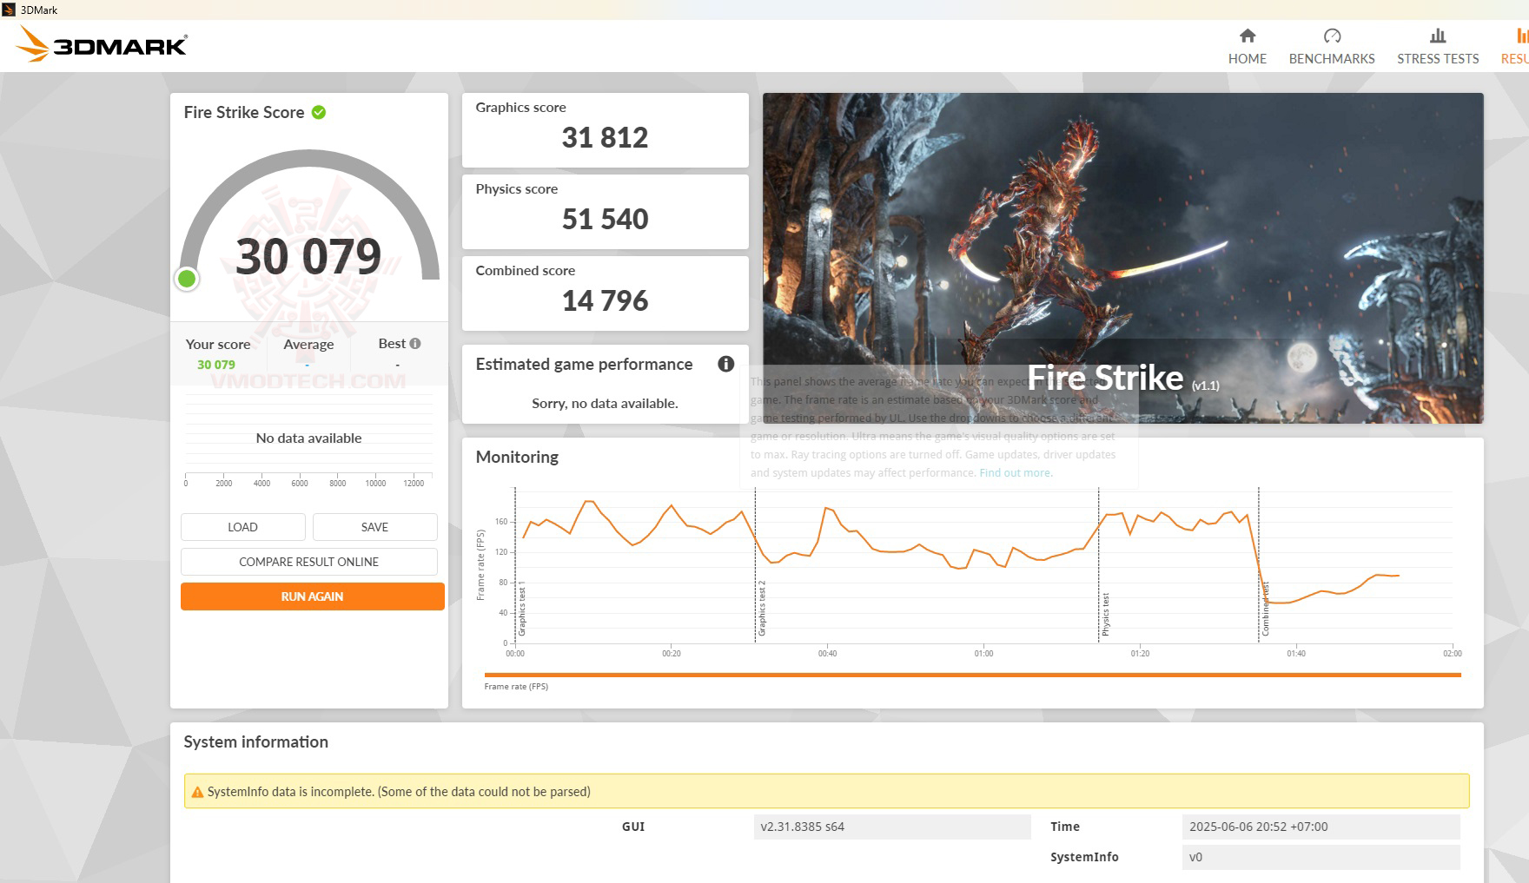Click the Frame rate (FPS) legend below the graph
1529x883 pixels.
pos(515,686)
